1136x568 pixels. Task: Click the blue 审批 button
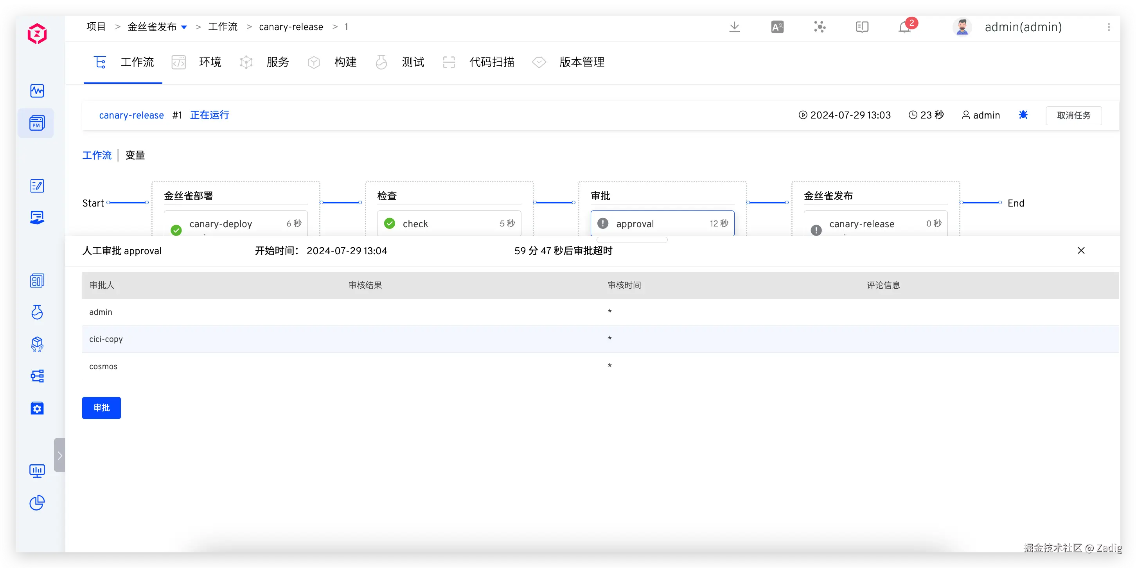(101, 408)
